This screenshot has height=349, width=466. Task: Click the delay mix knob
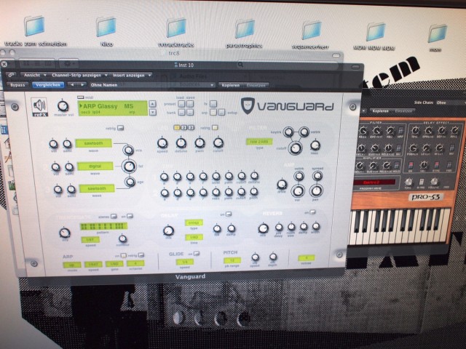click(x=168, y=231)
